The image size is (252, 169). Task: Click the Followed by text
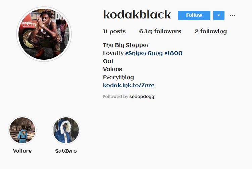[x=115, y=97]
